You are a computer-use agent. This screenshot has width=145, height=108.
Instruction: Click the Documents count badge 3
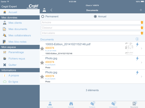click(137, 39)
